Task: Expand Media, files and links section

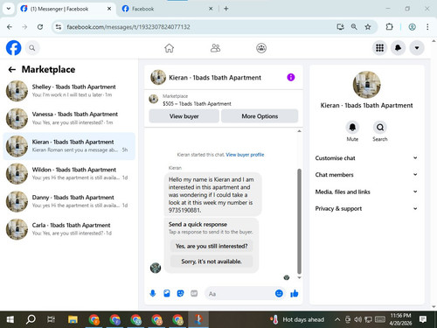Action: click(366, 192)
